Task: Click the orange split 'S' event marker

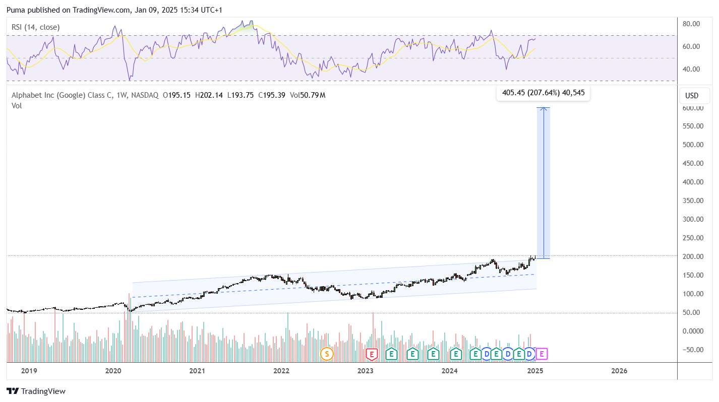Action: point(327,354)
